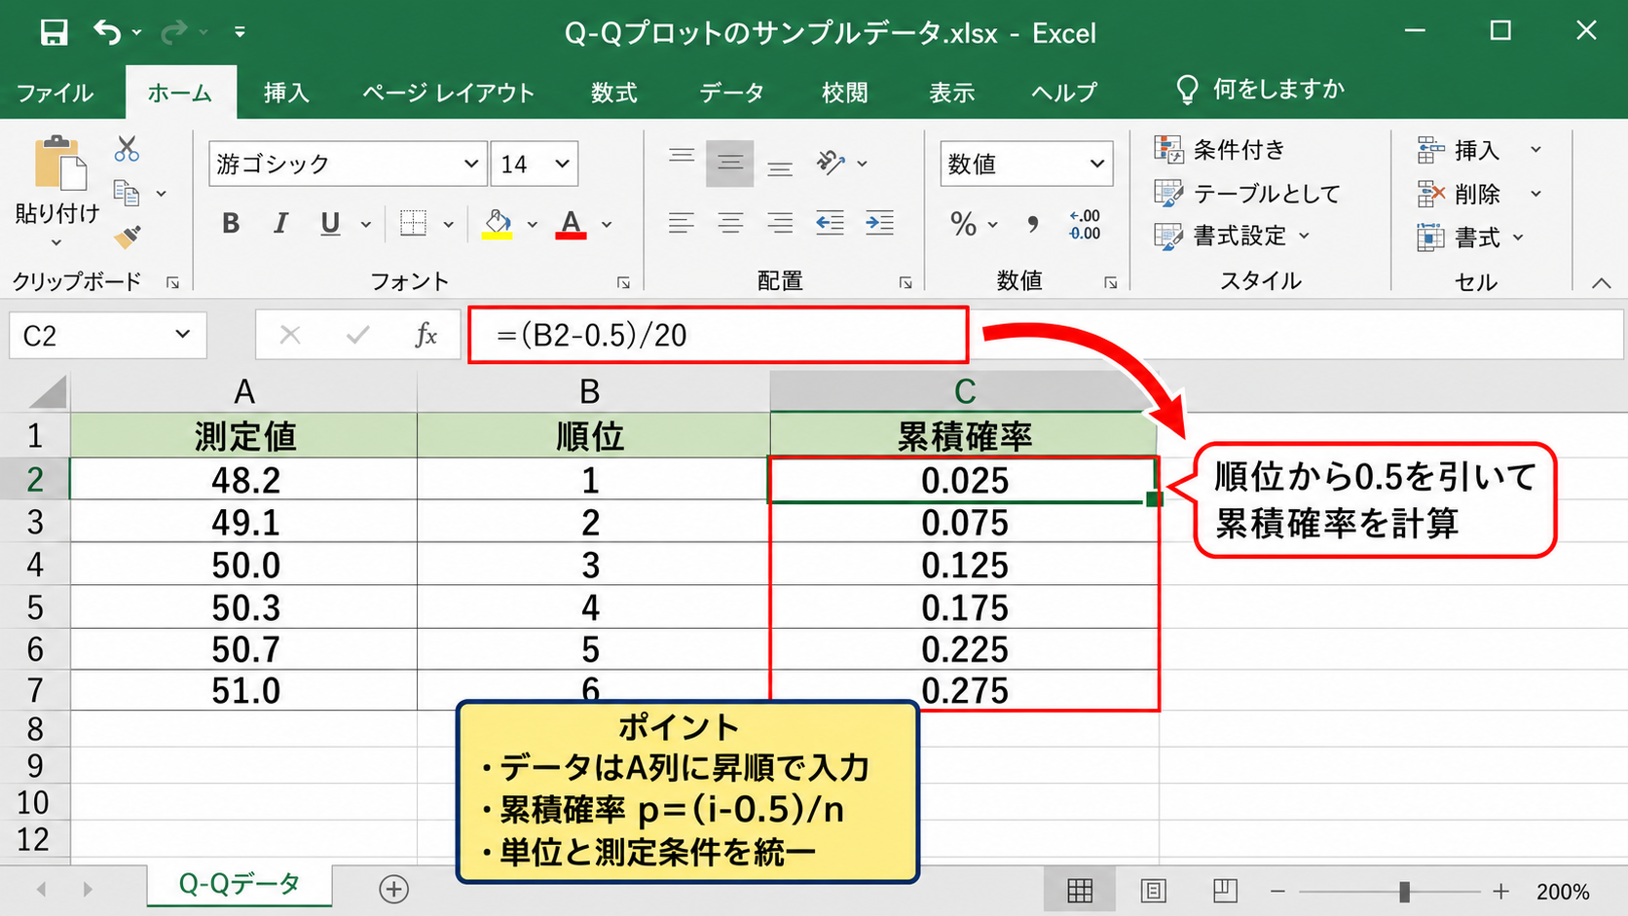Center text horizontally in cell

[730, 223]
